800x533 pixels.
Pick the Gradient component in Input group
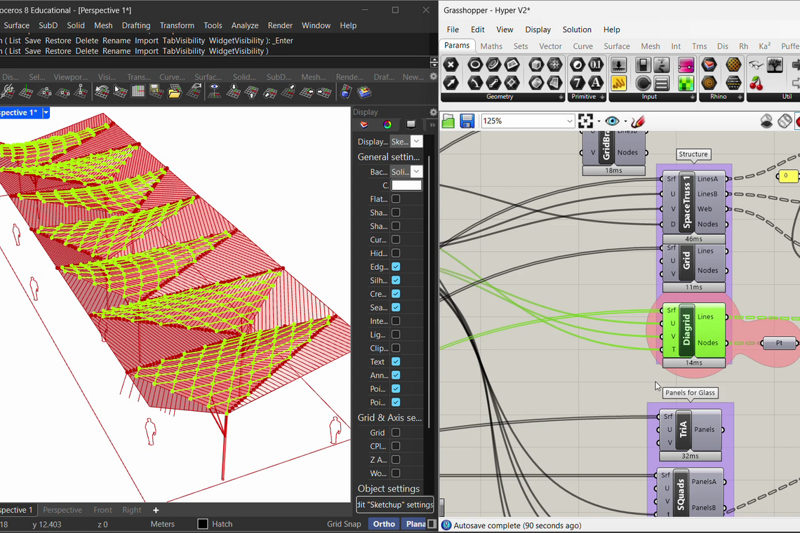[686, 65]
